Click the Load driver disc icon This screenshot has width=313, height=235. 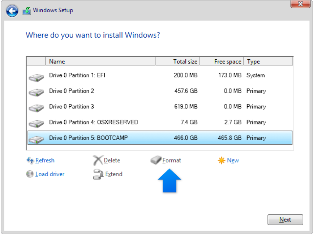pos(30,174)
